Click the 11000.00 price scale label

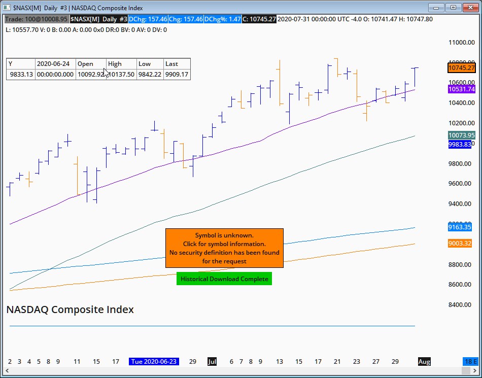461,43
